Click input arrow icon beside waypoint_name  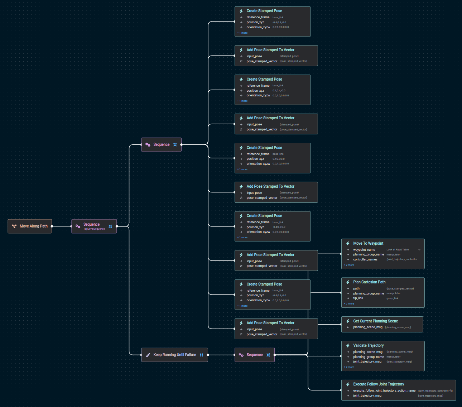pos(348,250)
